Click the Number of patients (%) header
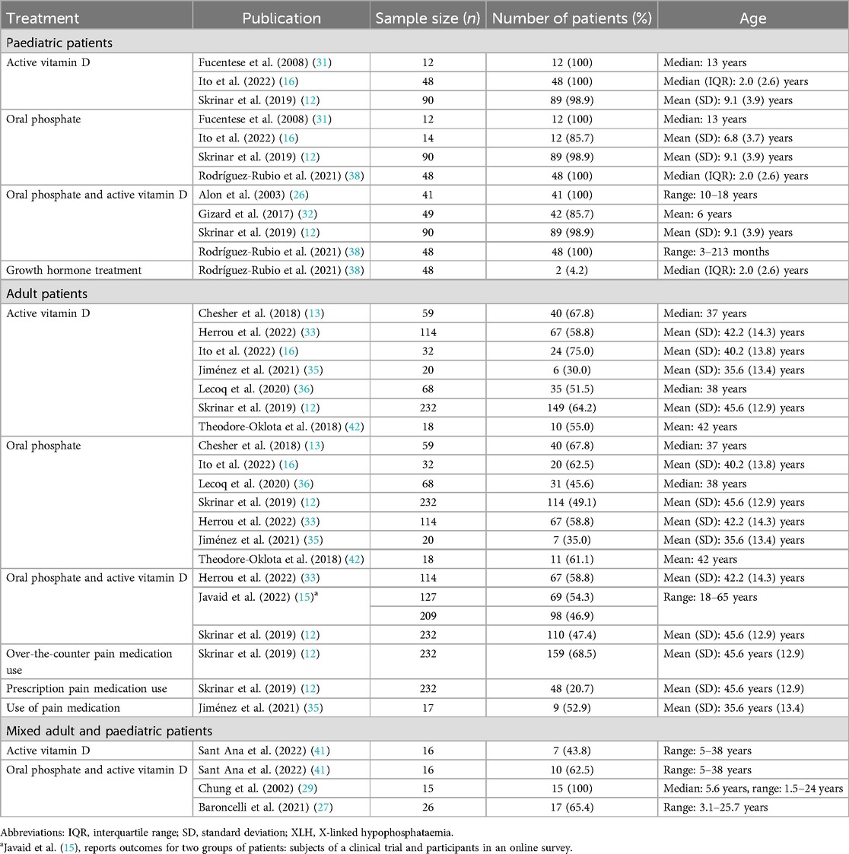Image resolution: width=849 pixels, height=854 pixels. tap(571, 18)
